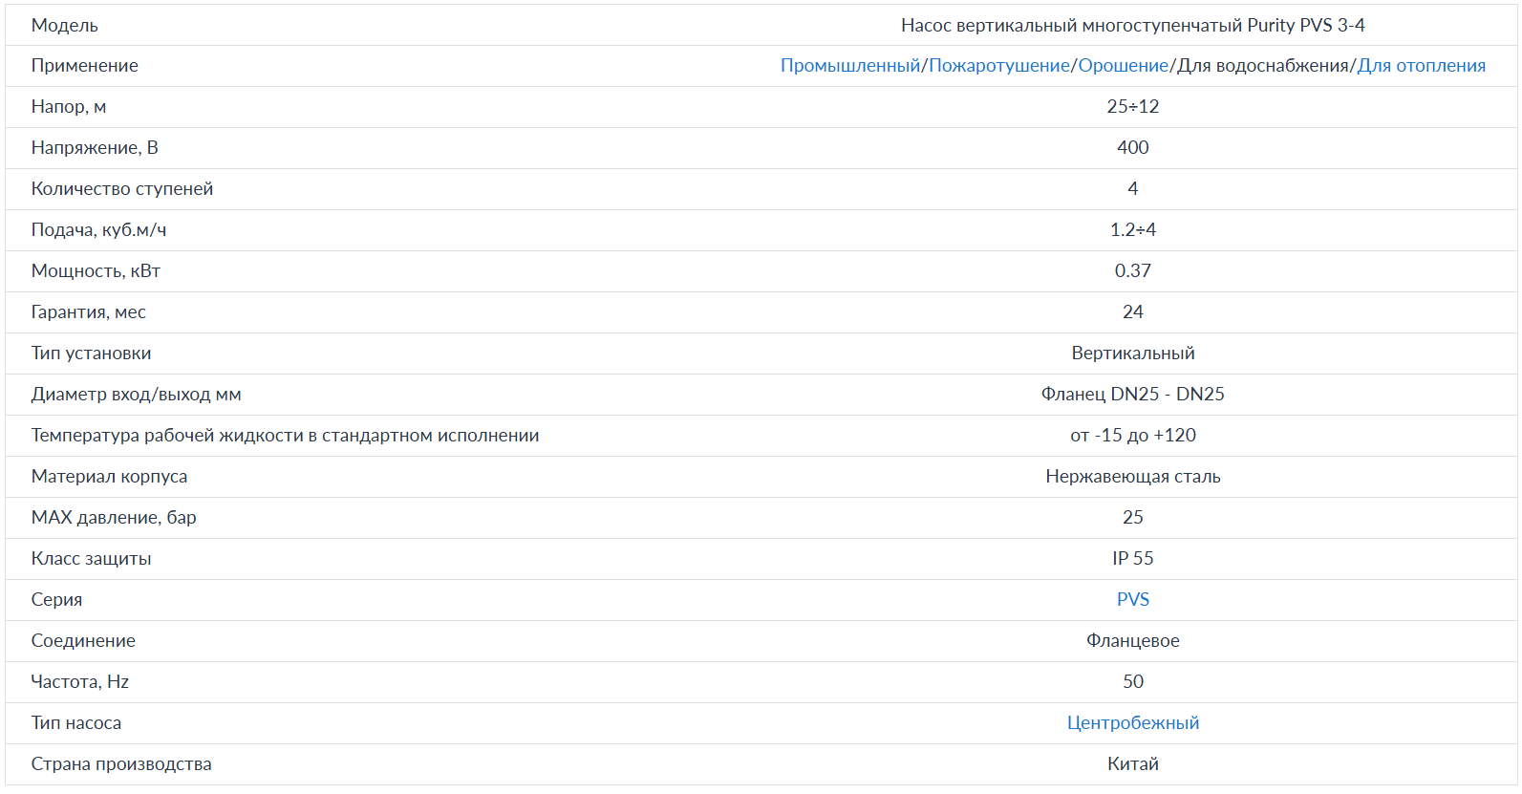Open the Пожаротушение link
The width and height of the screenshot is (1522, 794).
(999, 65)
